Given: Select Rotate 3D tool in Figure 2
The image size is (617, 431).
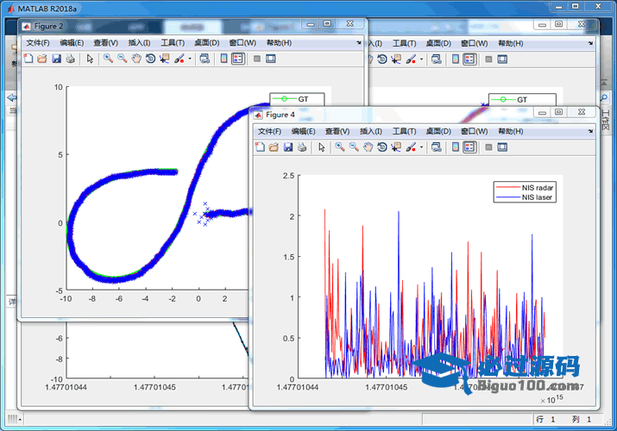Looking at the screenshot, I should tap(150, 59).
